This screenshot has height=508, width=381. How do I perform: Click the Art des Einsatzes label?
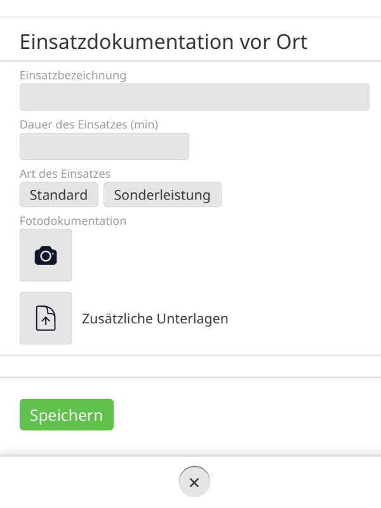click(x=65, y=173)
